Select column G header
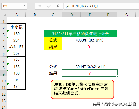Image resolution: width=139 pixels, height=109 pixels. tap(127, 15)
